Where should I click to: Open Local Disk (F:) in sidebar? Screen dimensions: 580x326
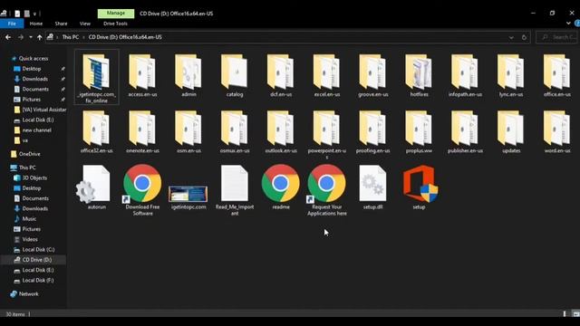[x=34, y=280]
